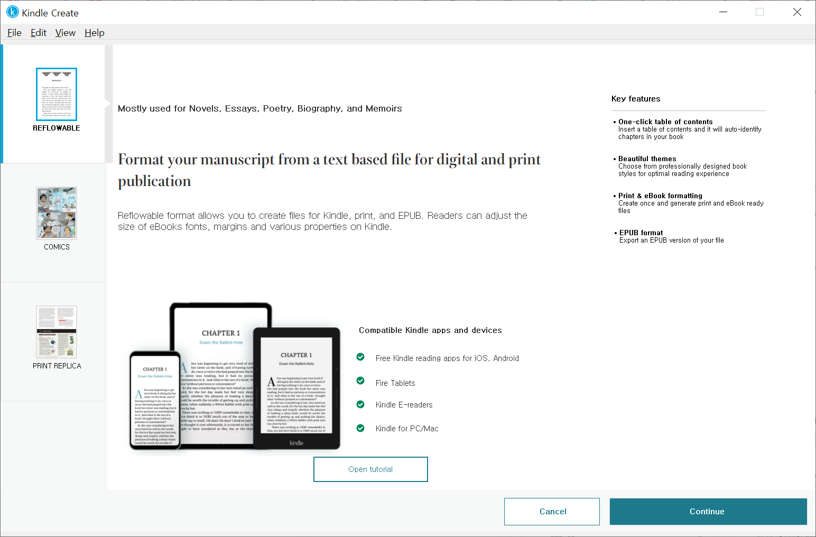Click checkmark icon beside Kindle E-readers
This screenshot has width=816, height=537.
tap(360, 404)
